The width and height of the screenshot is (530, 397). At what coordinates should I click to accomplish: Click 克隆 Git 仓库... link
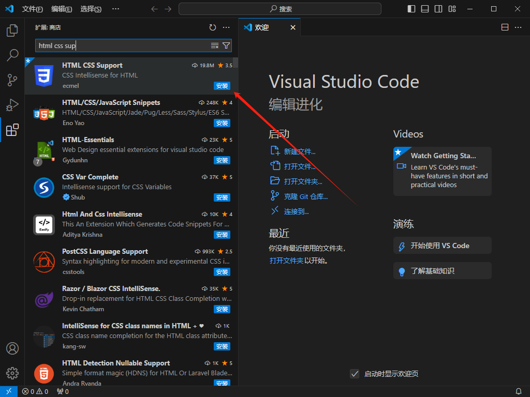pyautogui.click(x=306, y=196)
